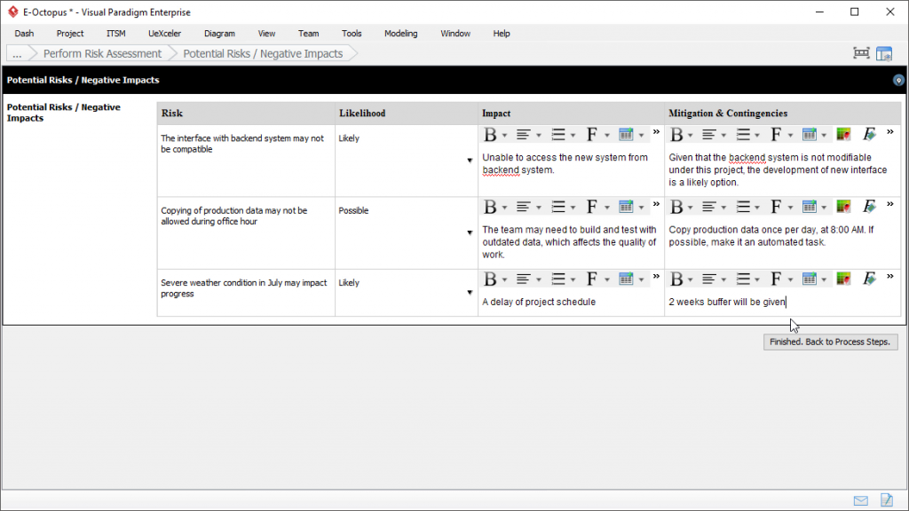Click Finished. Back to Process Steps button
909x511 pixels.
[x=830, y=342]
